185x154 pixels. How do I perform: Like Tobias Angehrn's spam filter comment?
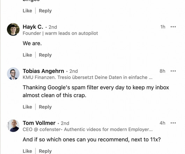[x=27, y=107]
